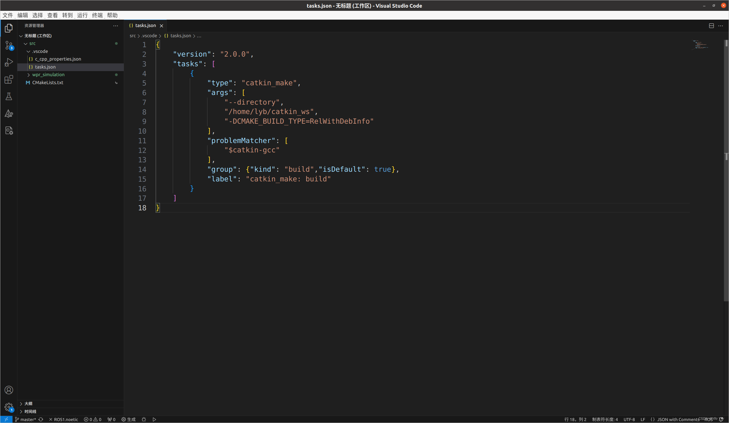729x423 pixels.
Task: Select tasks.json in the explorer tree
Action: click(71, 67)
